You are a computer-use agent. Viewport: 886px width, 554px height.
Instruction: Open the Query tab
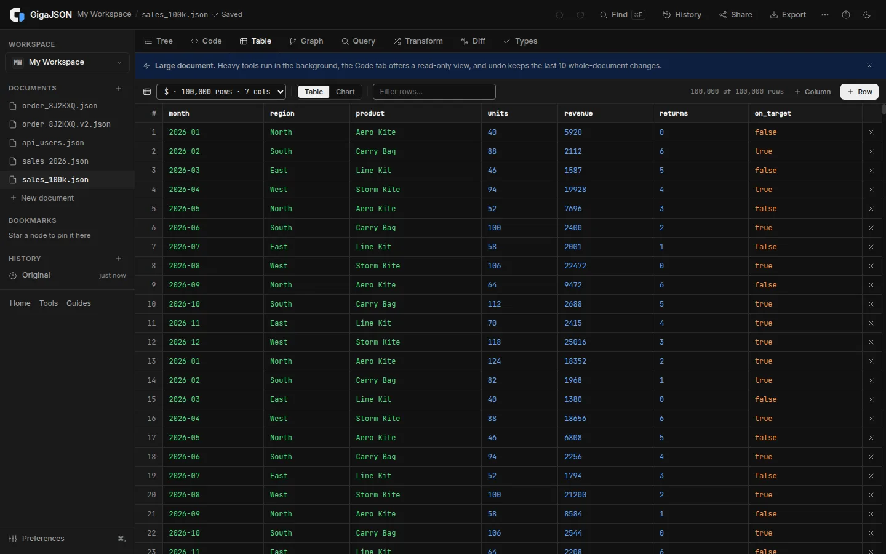coord(359,41)
